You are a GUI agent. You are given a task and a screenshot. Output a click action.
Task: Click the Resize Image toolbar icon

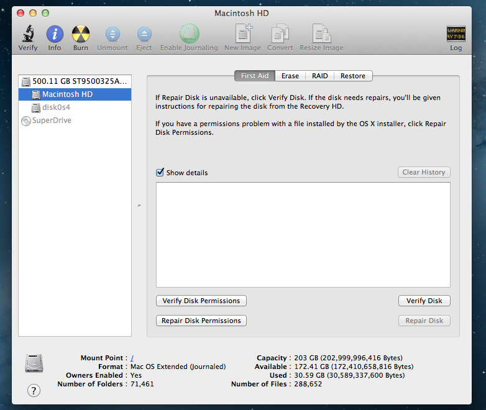click(321, 34)
